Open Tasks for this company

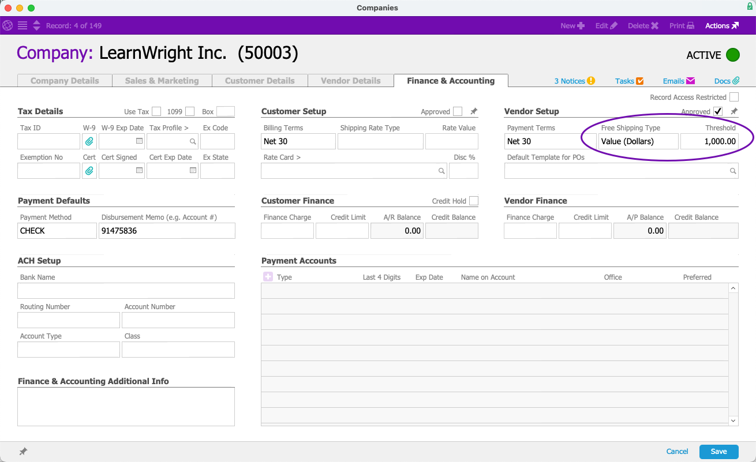tap(630, 81)
